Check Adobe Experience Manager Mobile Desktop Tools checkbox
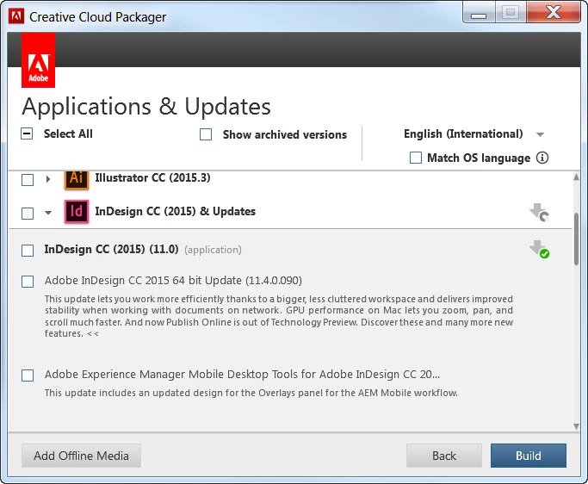Image resolution: width=588 pixels, height=484 pixels. click(28, 375)
